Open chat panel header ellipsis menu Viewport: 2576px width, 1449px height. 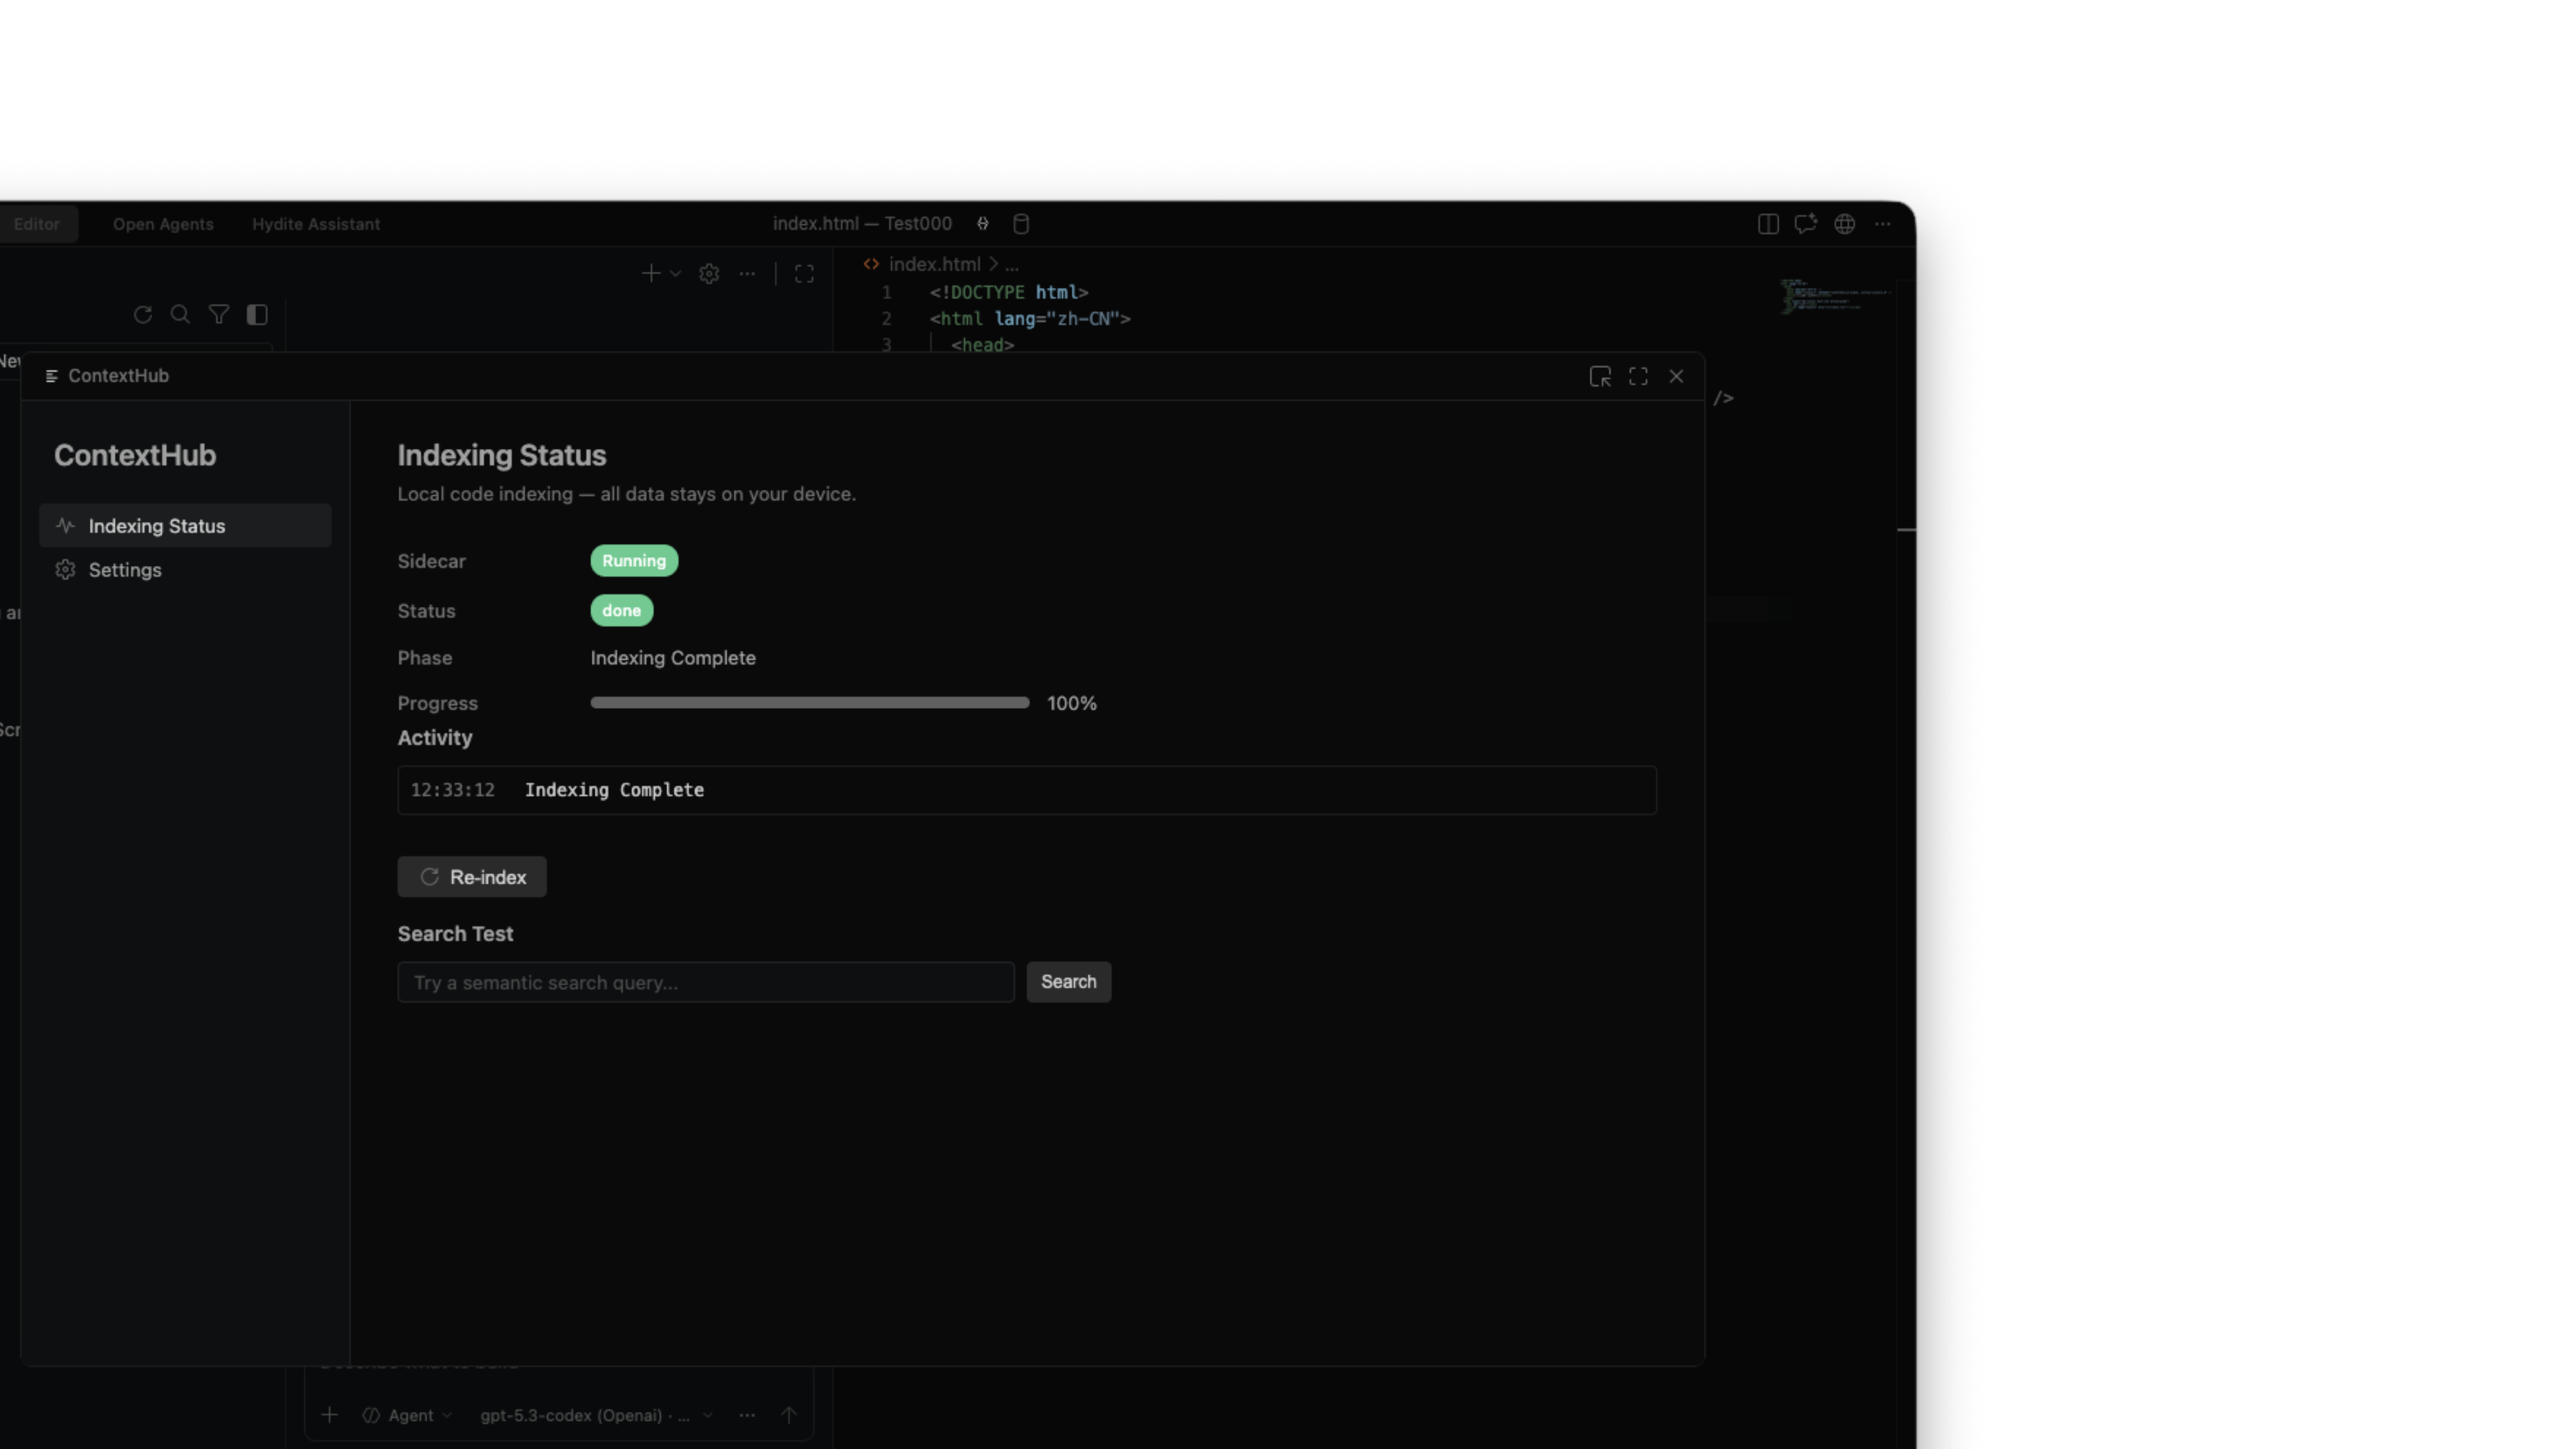[747, 273]
